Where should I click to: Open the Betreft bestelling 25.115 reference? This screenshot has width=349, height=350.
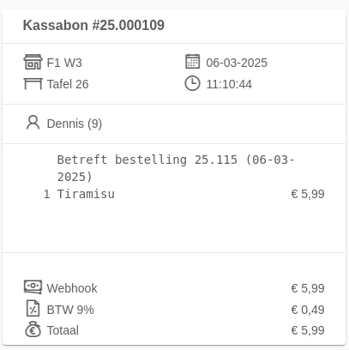176,168
